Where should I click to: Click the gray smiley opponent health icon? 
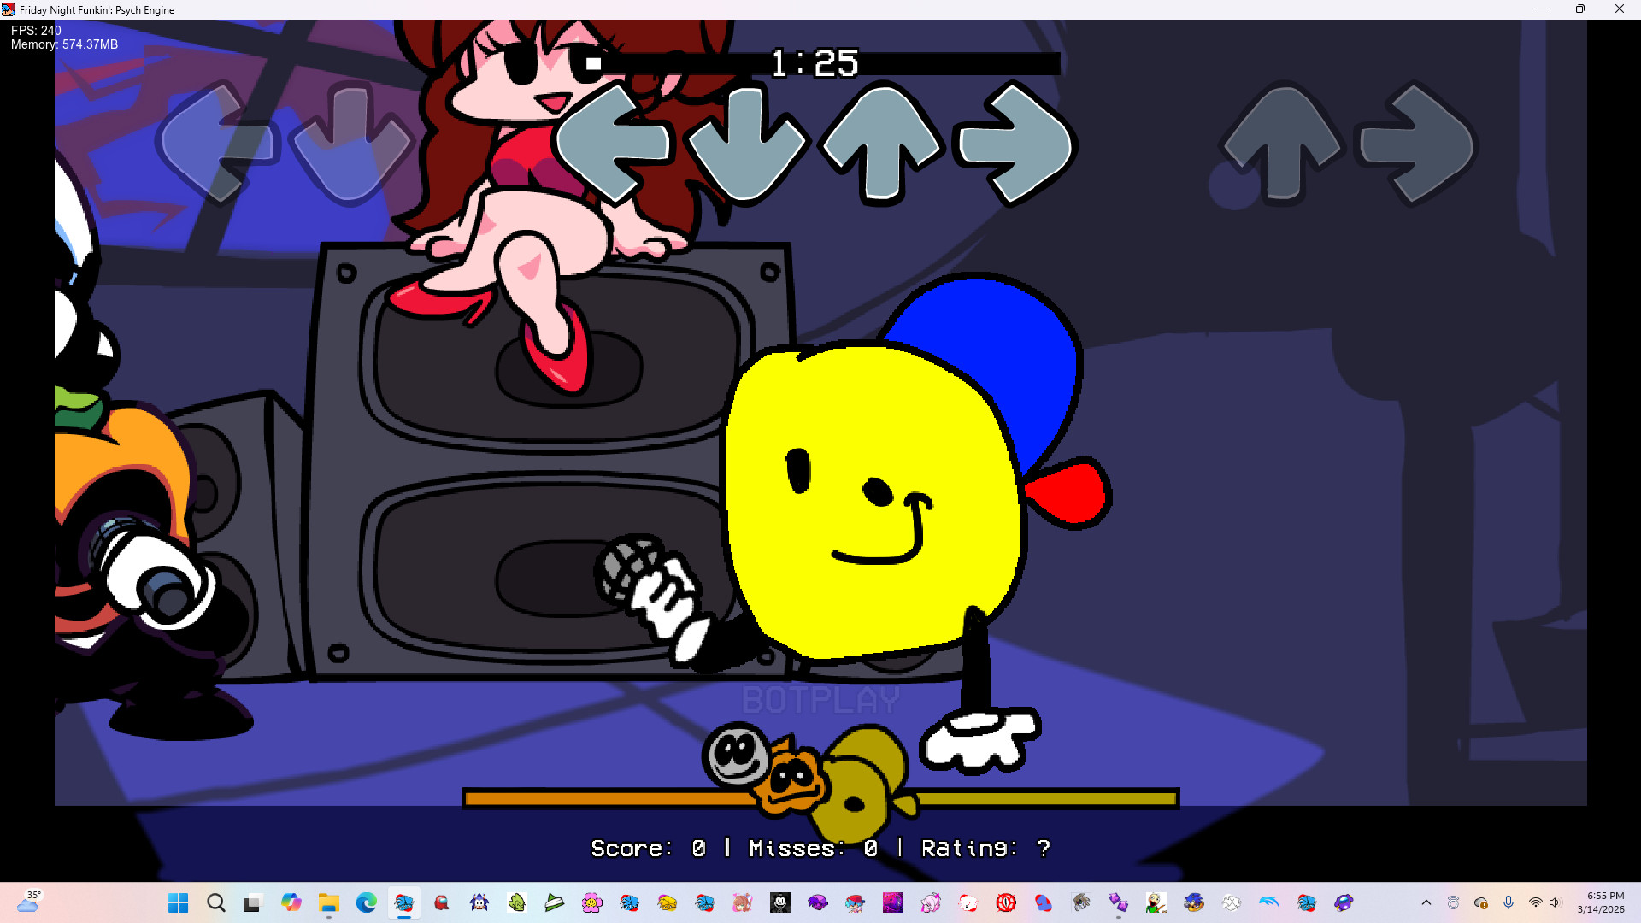point(736,755)
